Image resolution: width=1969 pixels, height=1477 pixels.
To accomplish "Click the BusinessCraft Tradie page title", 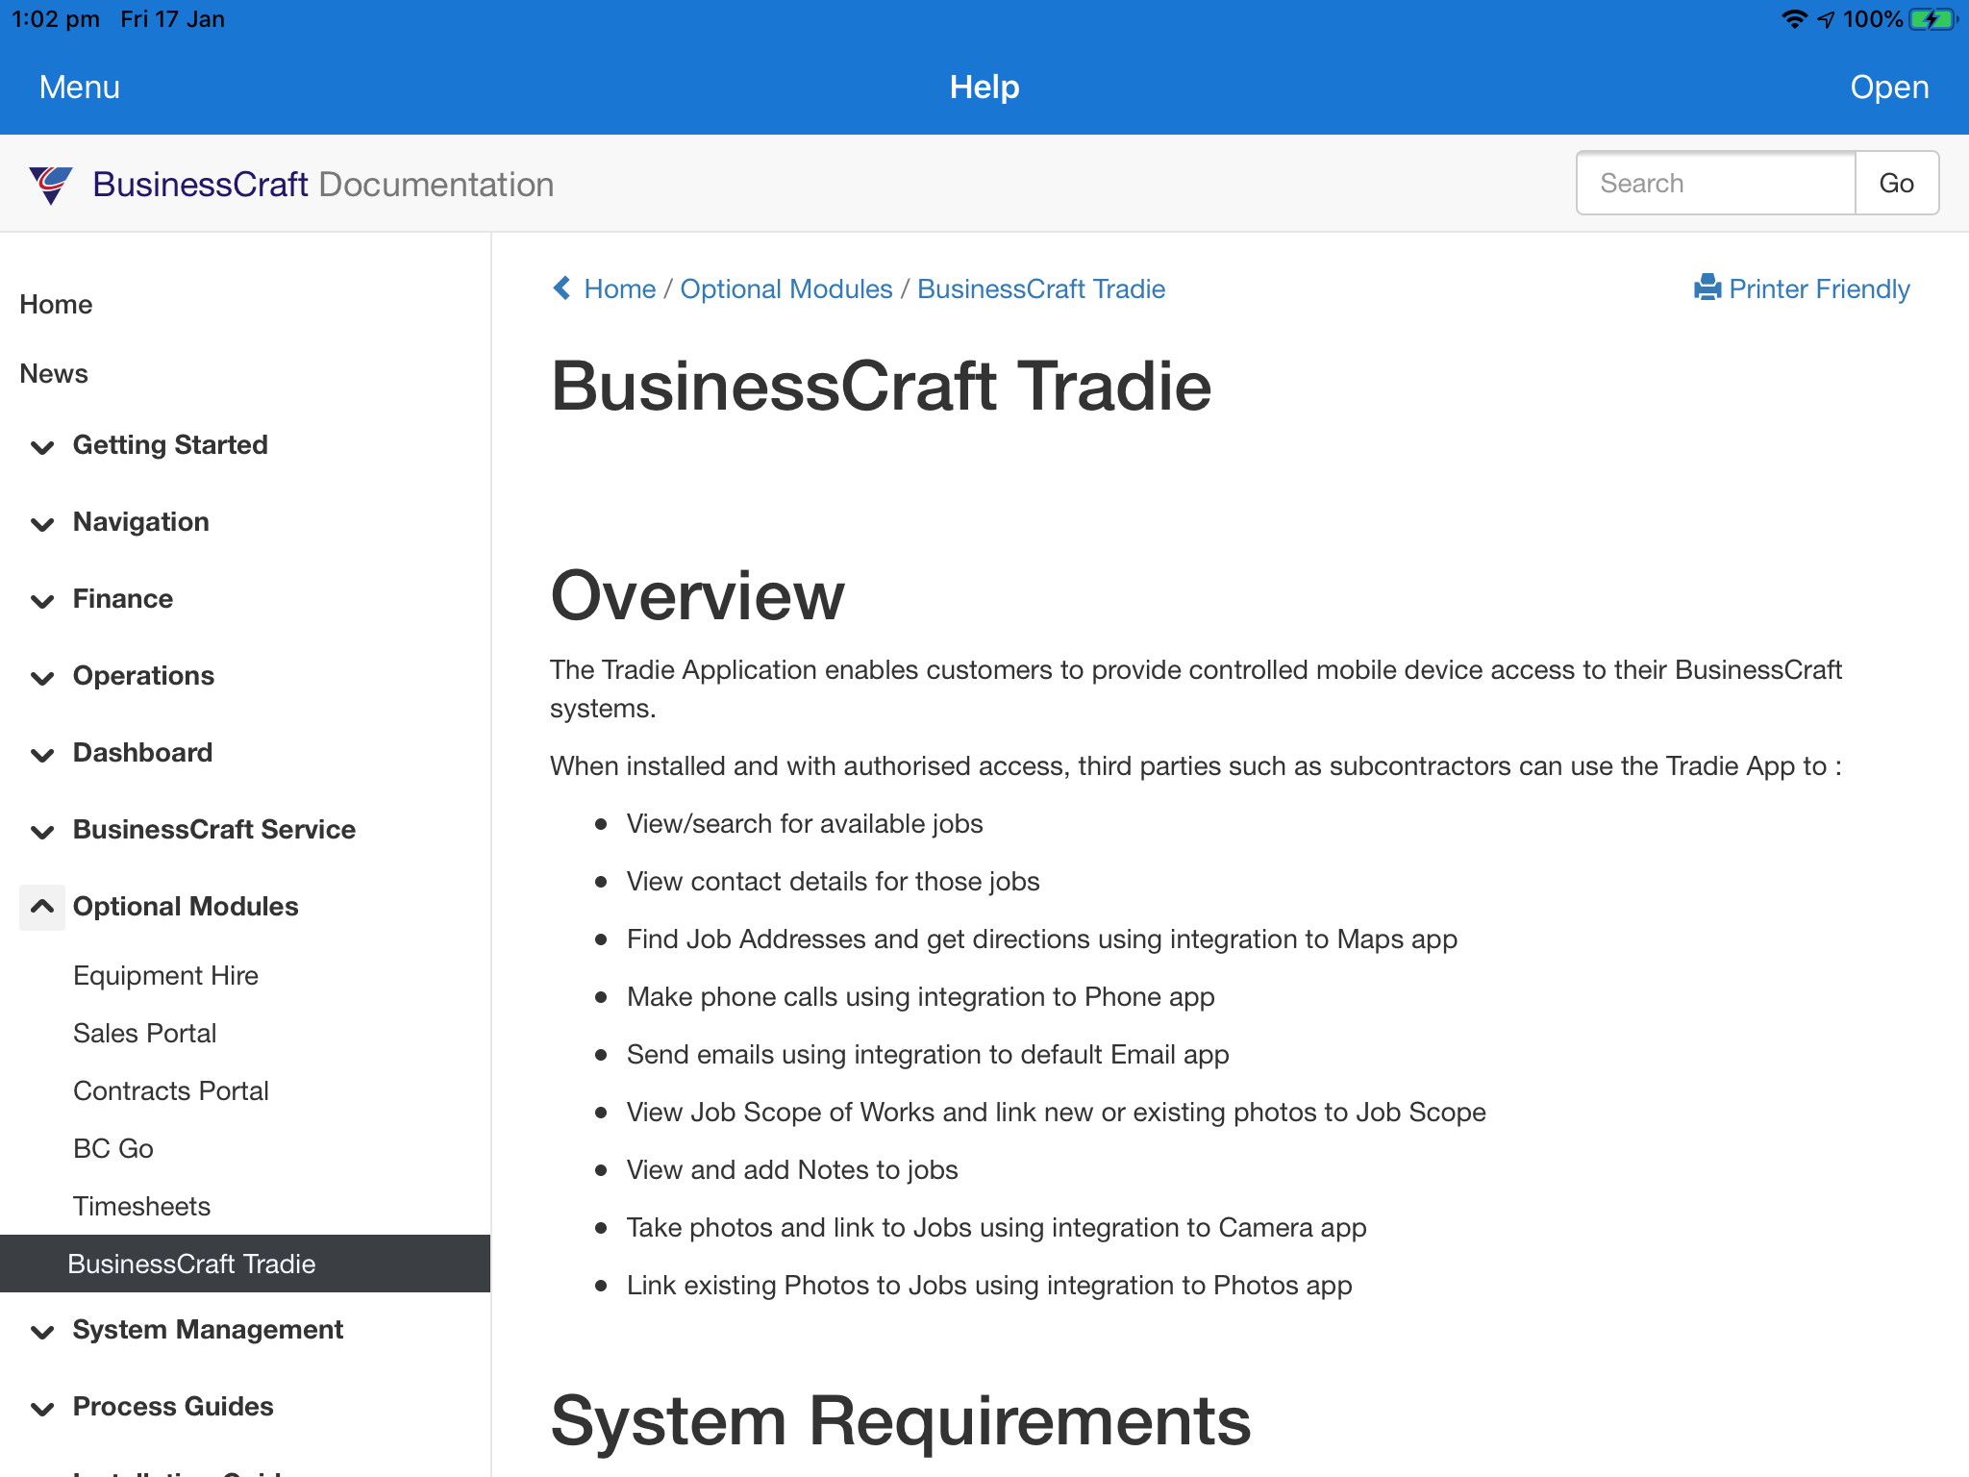I will 881,387.
